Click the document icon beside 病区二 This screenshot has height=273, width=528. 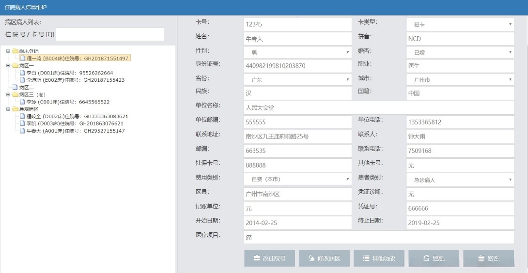pos(15,87)
